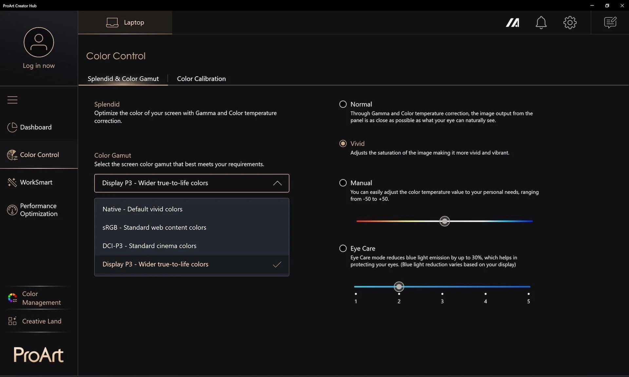629x377 pixels.
Task: Click the Log in now link
Action: 39,66
